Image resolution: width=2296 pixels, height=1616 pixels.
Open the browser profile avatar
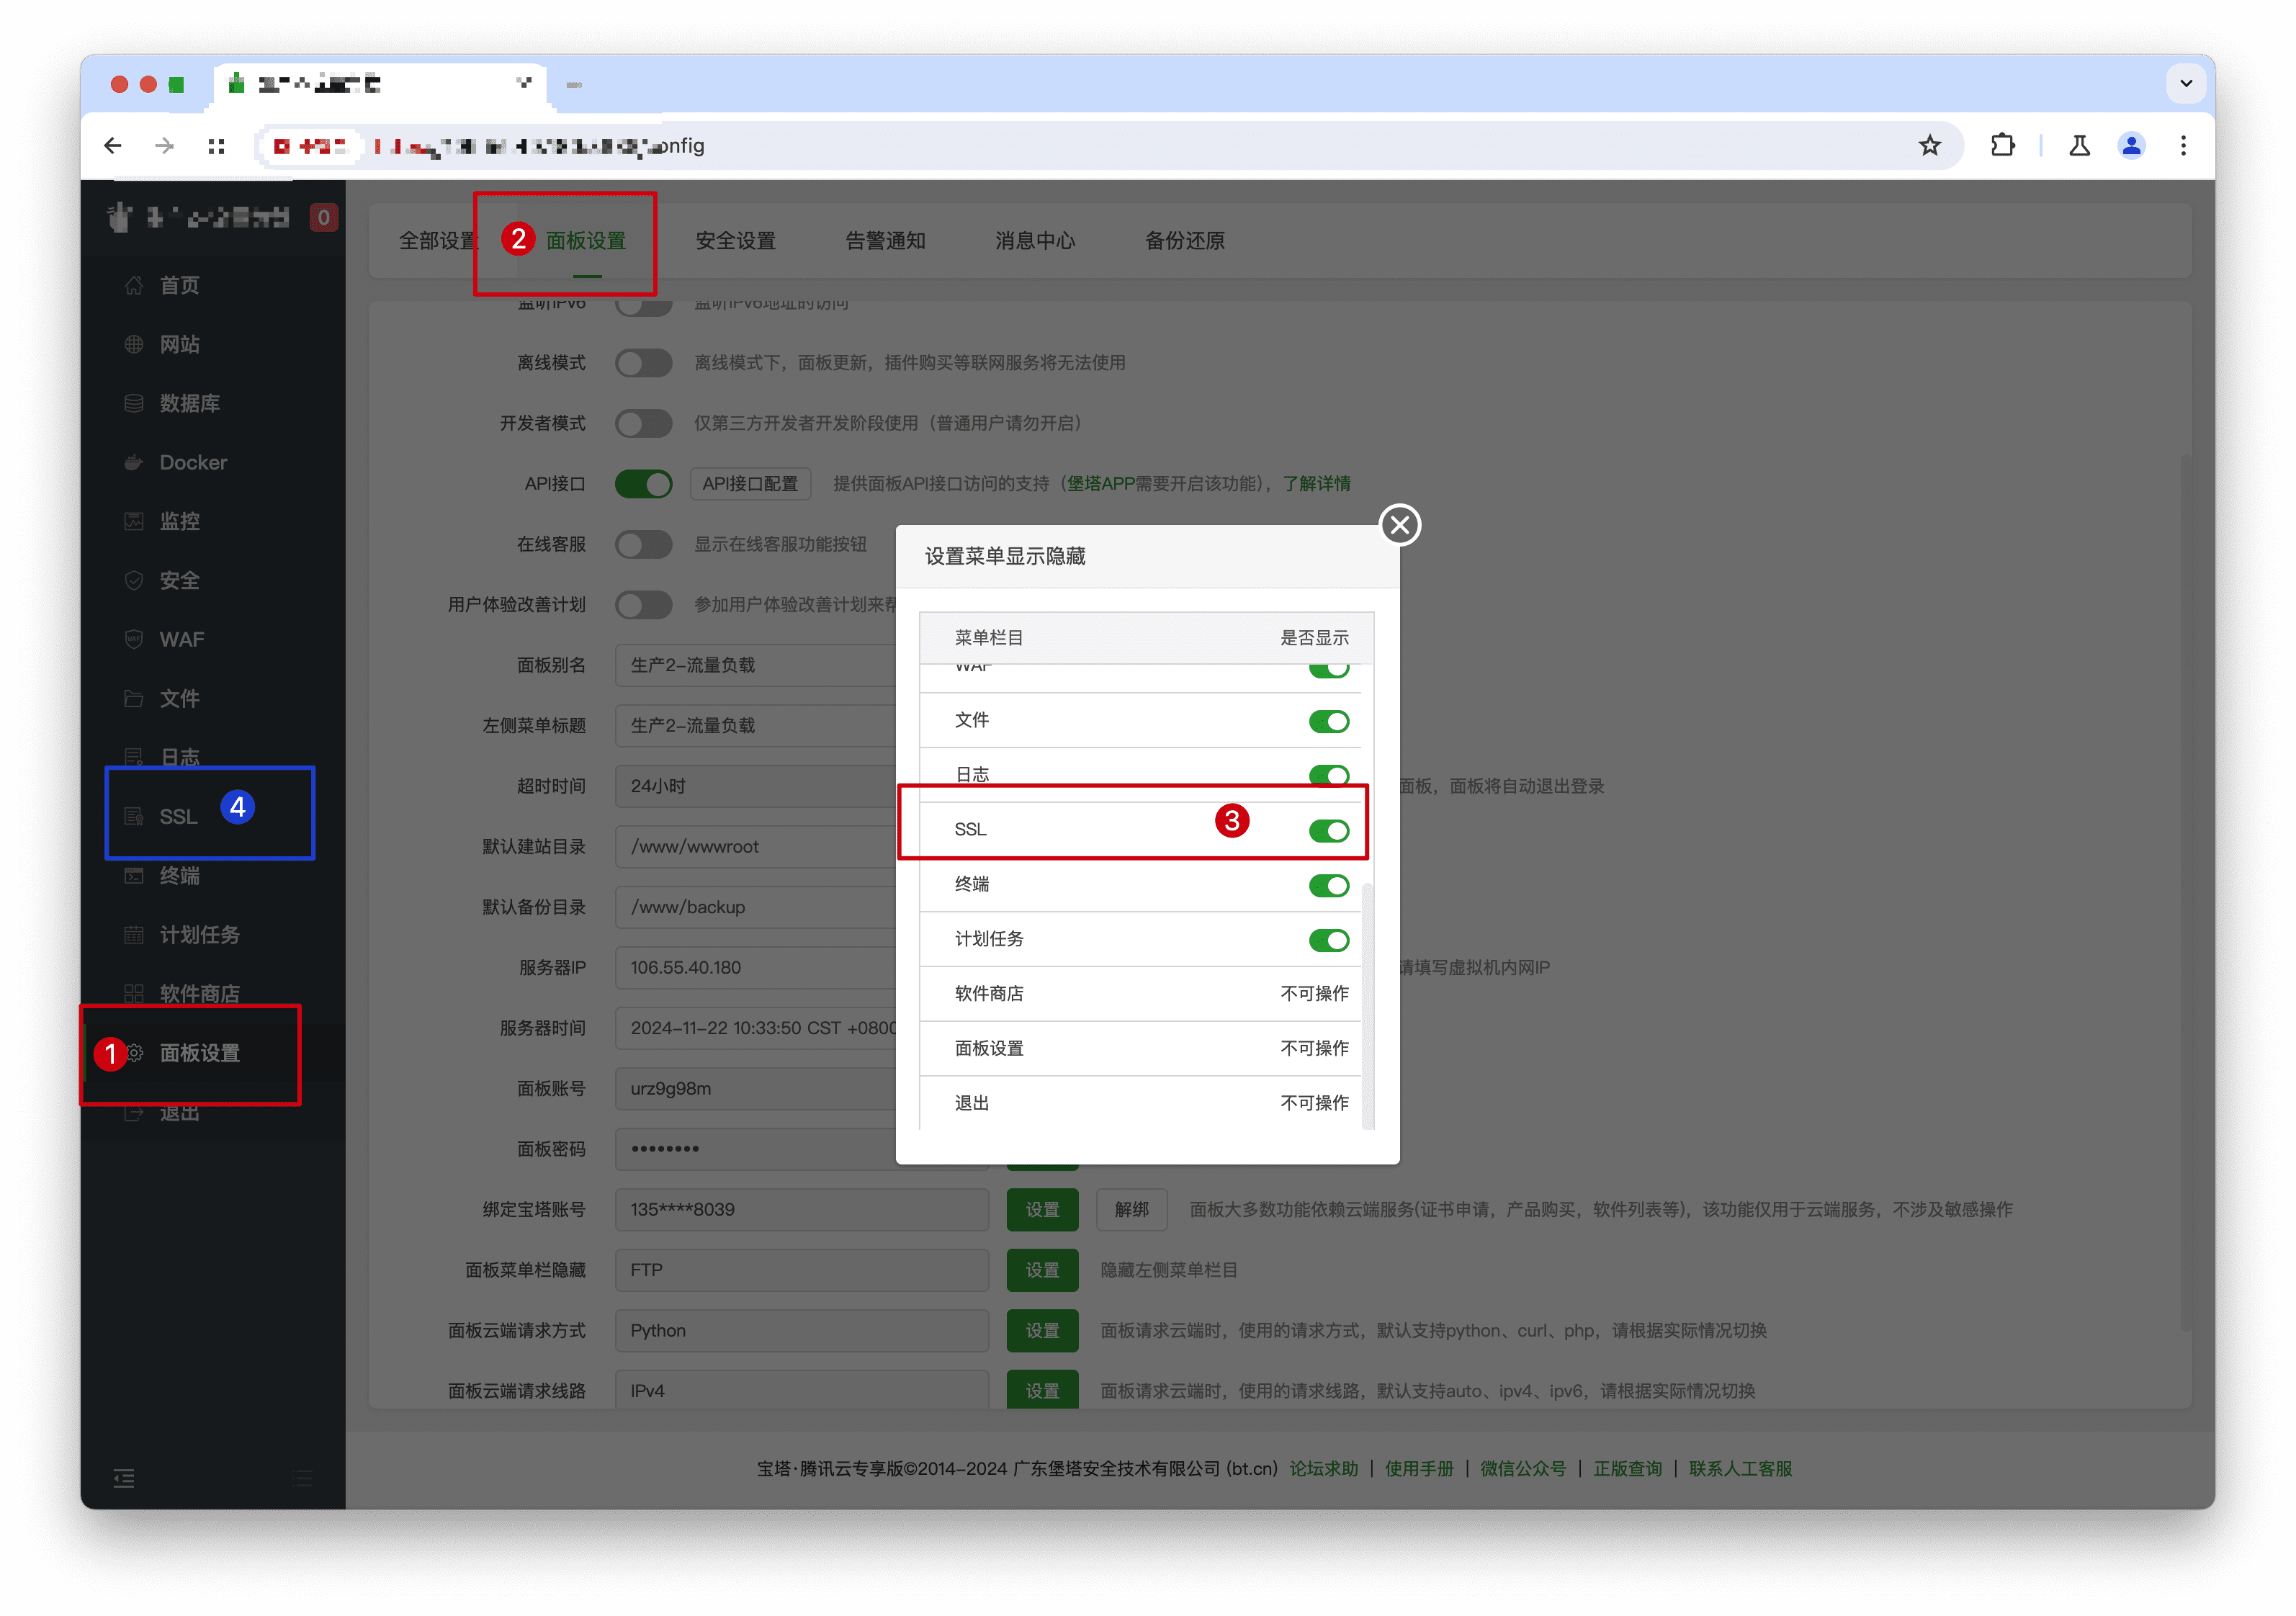(x=2131, y=146)
